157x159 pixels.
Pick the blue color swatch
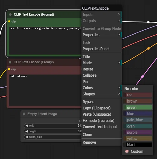coord(138,113)
